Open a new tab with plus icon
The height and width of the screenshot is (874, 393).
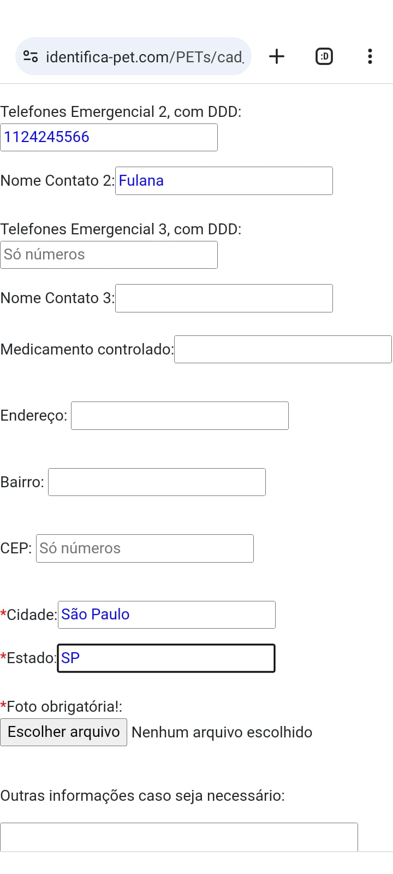(277, 56)
